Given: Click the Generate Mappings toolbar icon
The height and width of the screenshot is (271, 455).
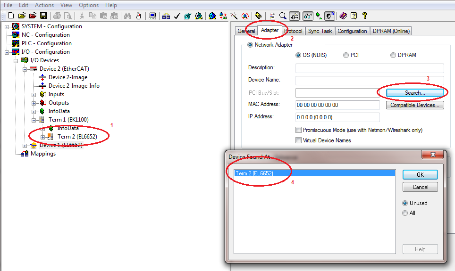Looking at the screenshot, I should [x=166, y=16].
